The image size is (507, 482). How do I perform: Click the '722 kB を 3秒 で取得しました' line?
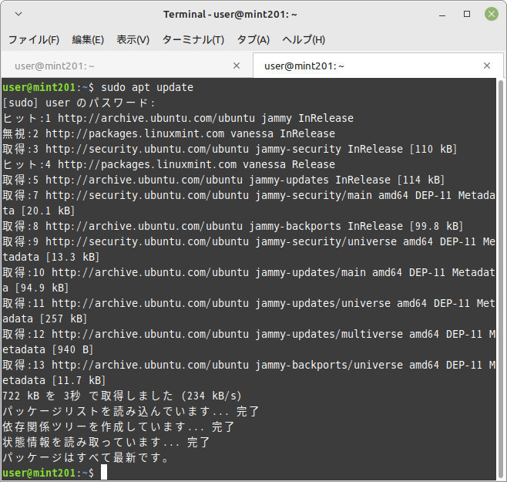122,396
